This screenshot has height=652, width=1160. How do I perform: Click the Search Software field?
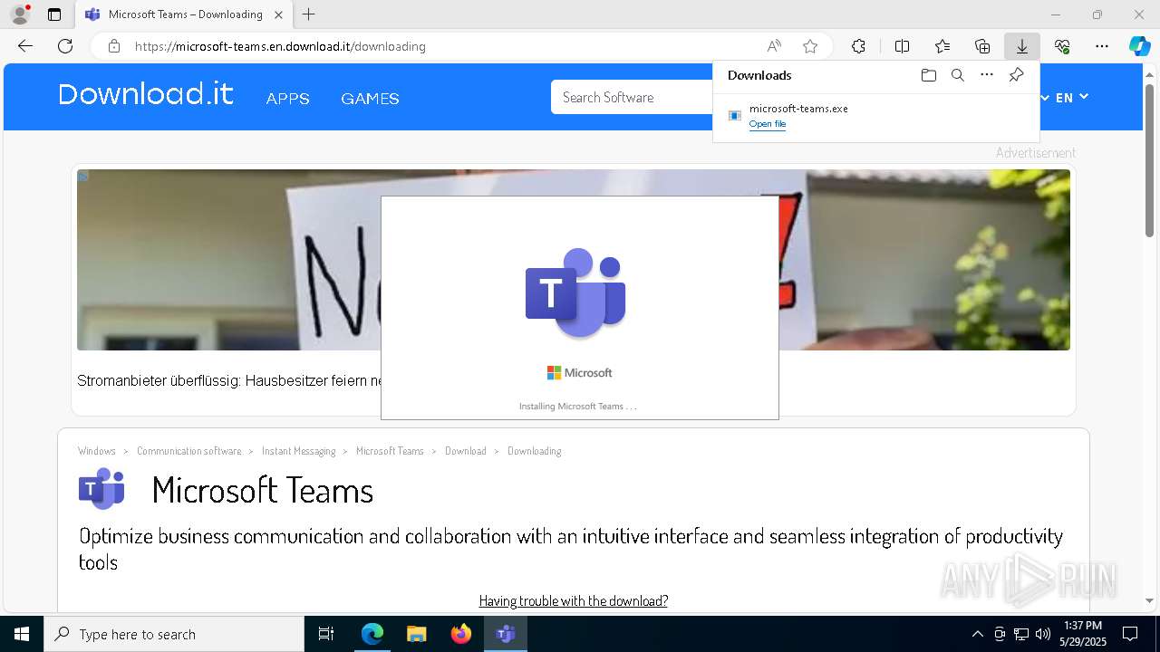pos(633,97)
